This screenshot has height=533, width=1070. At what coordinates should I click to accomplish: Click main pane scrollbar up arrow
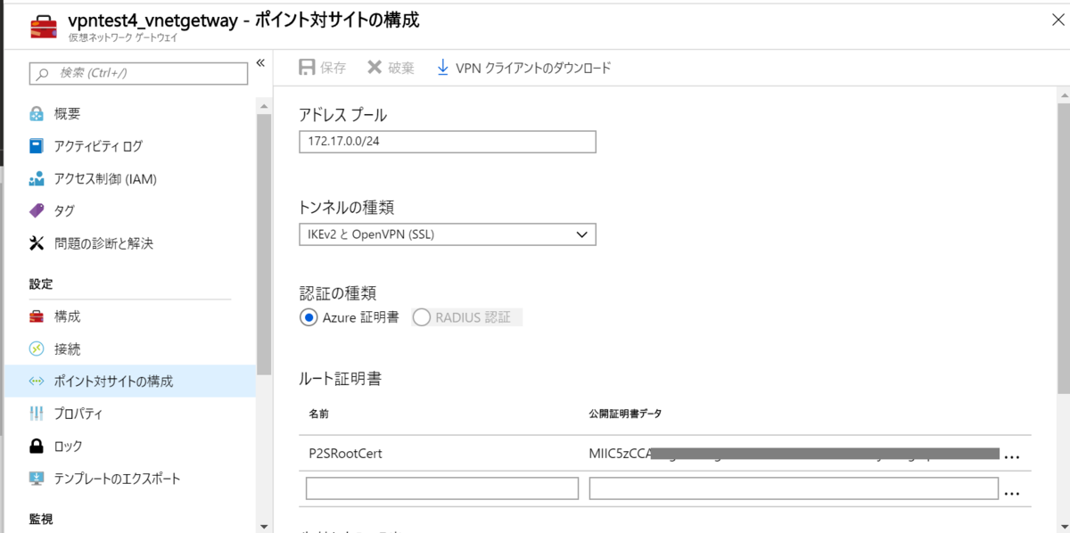tap(1062, 94)
